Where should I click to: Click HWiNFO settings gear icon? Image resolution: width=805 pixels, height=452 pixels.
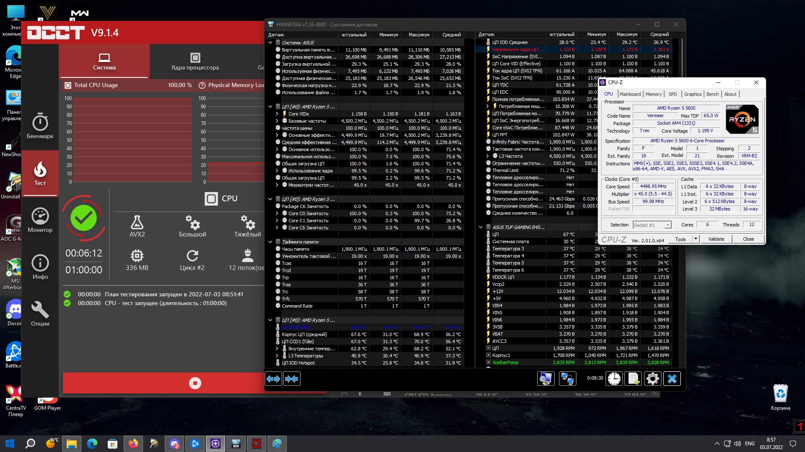652,379
